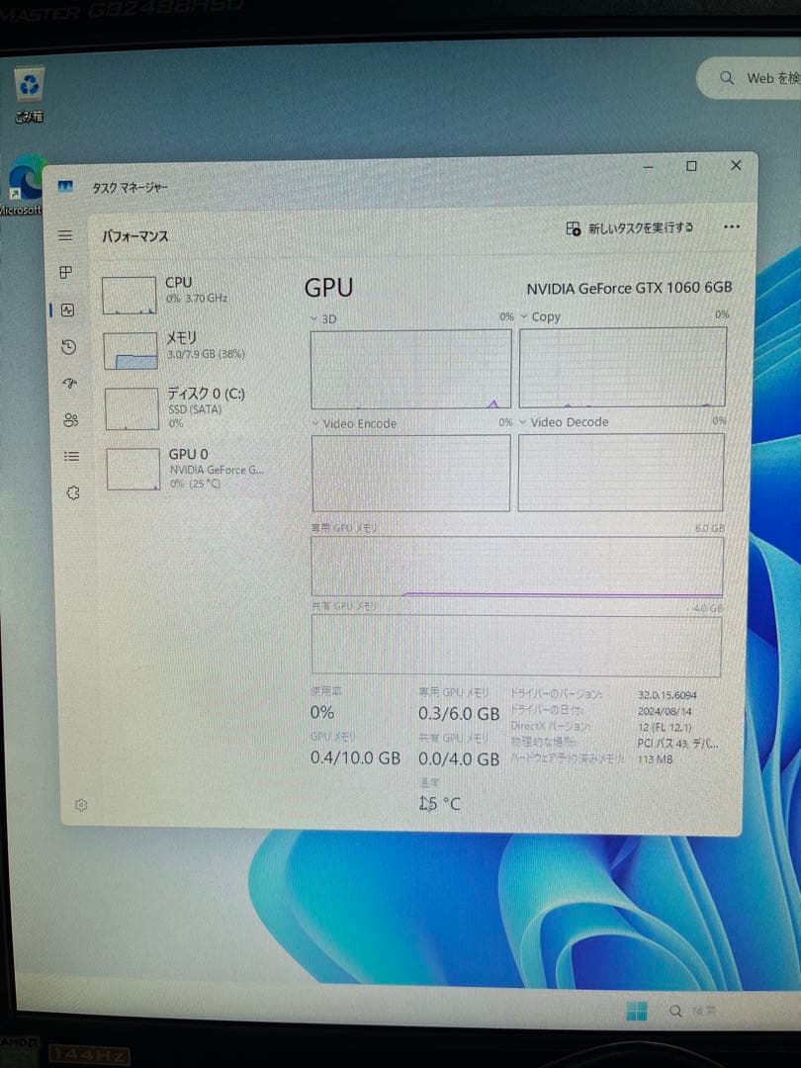Collapse the Video Decode graph
The image size is (801, 1068).
(x=523, y=422)
